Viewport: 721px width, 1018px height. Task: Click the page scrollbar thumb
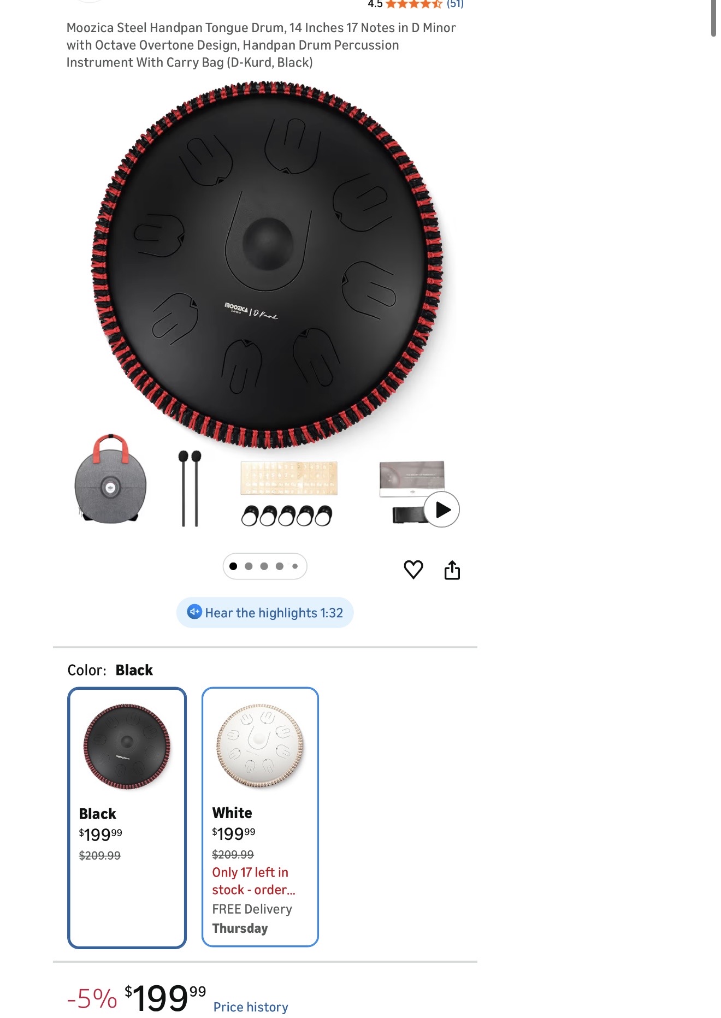click(713, 18)
